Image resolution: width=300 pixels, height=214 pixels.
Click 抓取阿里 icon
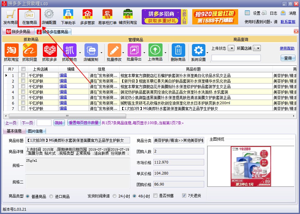click(x=30, y=52)
